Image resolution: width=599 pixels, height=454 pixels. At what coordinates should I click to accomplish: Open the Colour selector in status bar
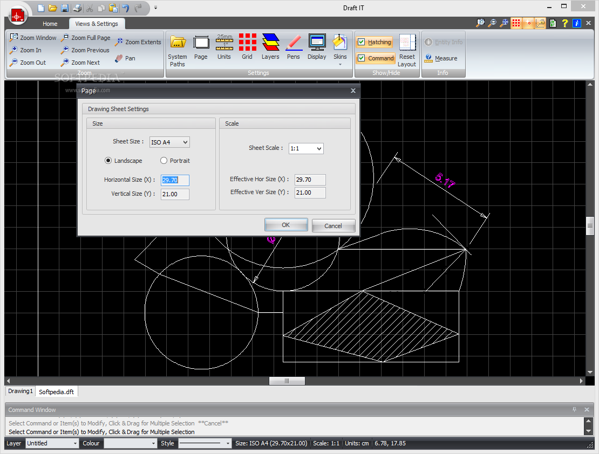click(130, 443)
